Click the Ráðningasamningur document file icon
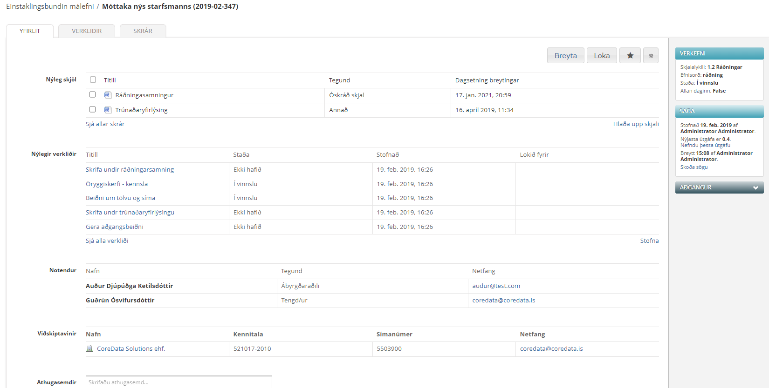This screenshot has height=388, width=769. 108,95
